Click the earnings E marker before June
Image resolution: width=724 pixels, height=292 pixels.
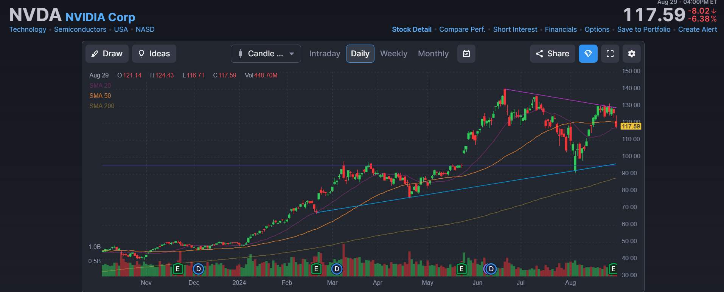[x=461, y=269]
